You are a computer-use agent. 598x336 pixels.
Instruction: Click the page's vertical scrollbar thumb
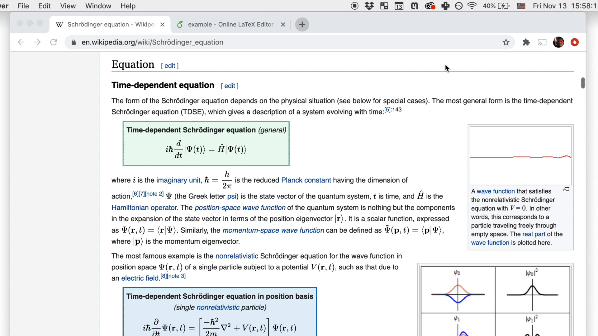coord(583,83)
